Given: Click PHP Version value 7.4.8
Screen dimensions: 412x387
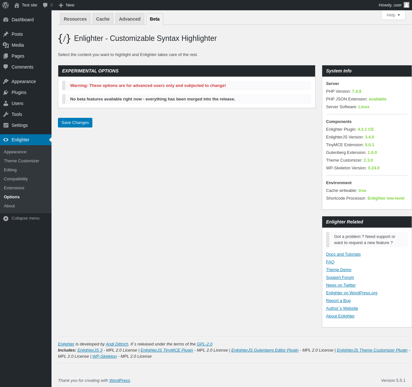Looking at the screenshot, I should [x=357, y=91].
